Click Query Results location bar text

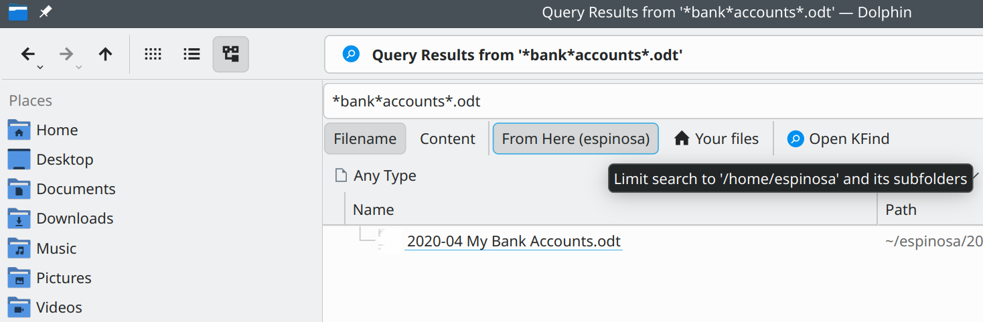pyautogui.click(x=527, y=55)
